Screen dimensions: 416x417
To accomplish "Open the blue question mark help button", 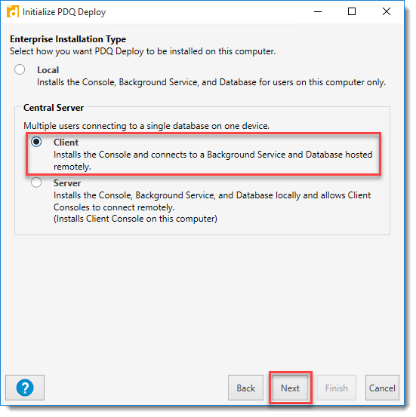I will tap(25, 388).
